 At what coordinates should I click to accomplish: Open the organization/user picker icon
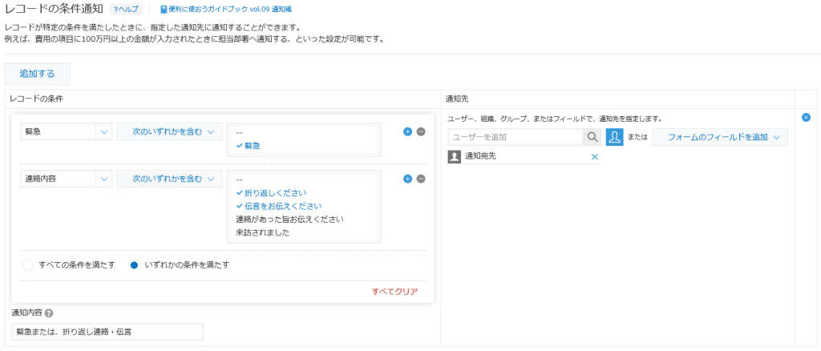[615, 137]
